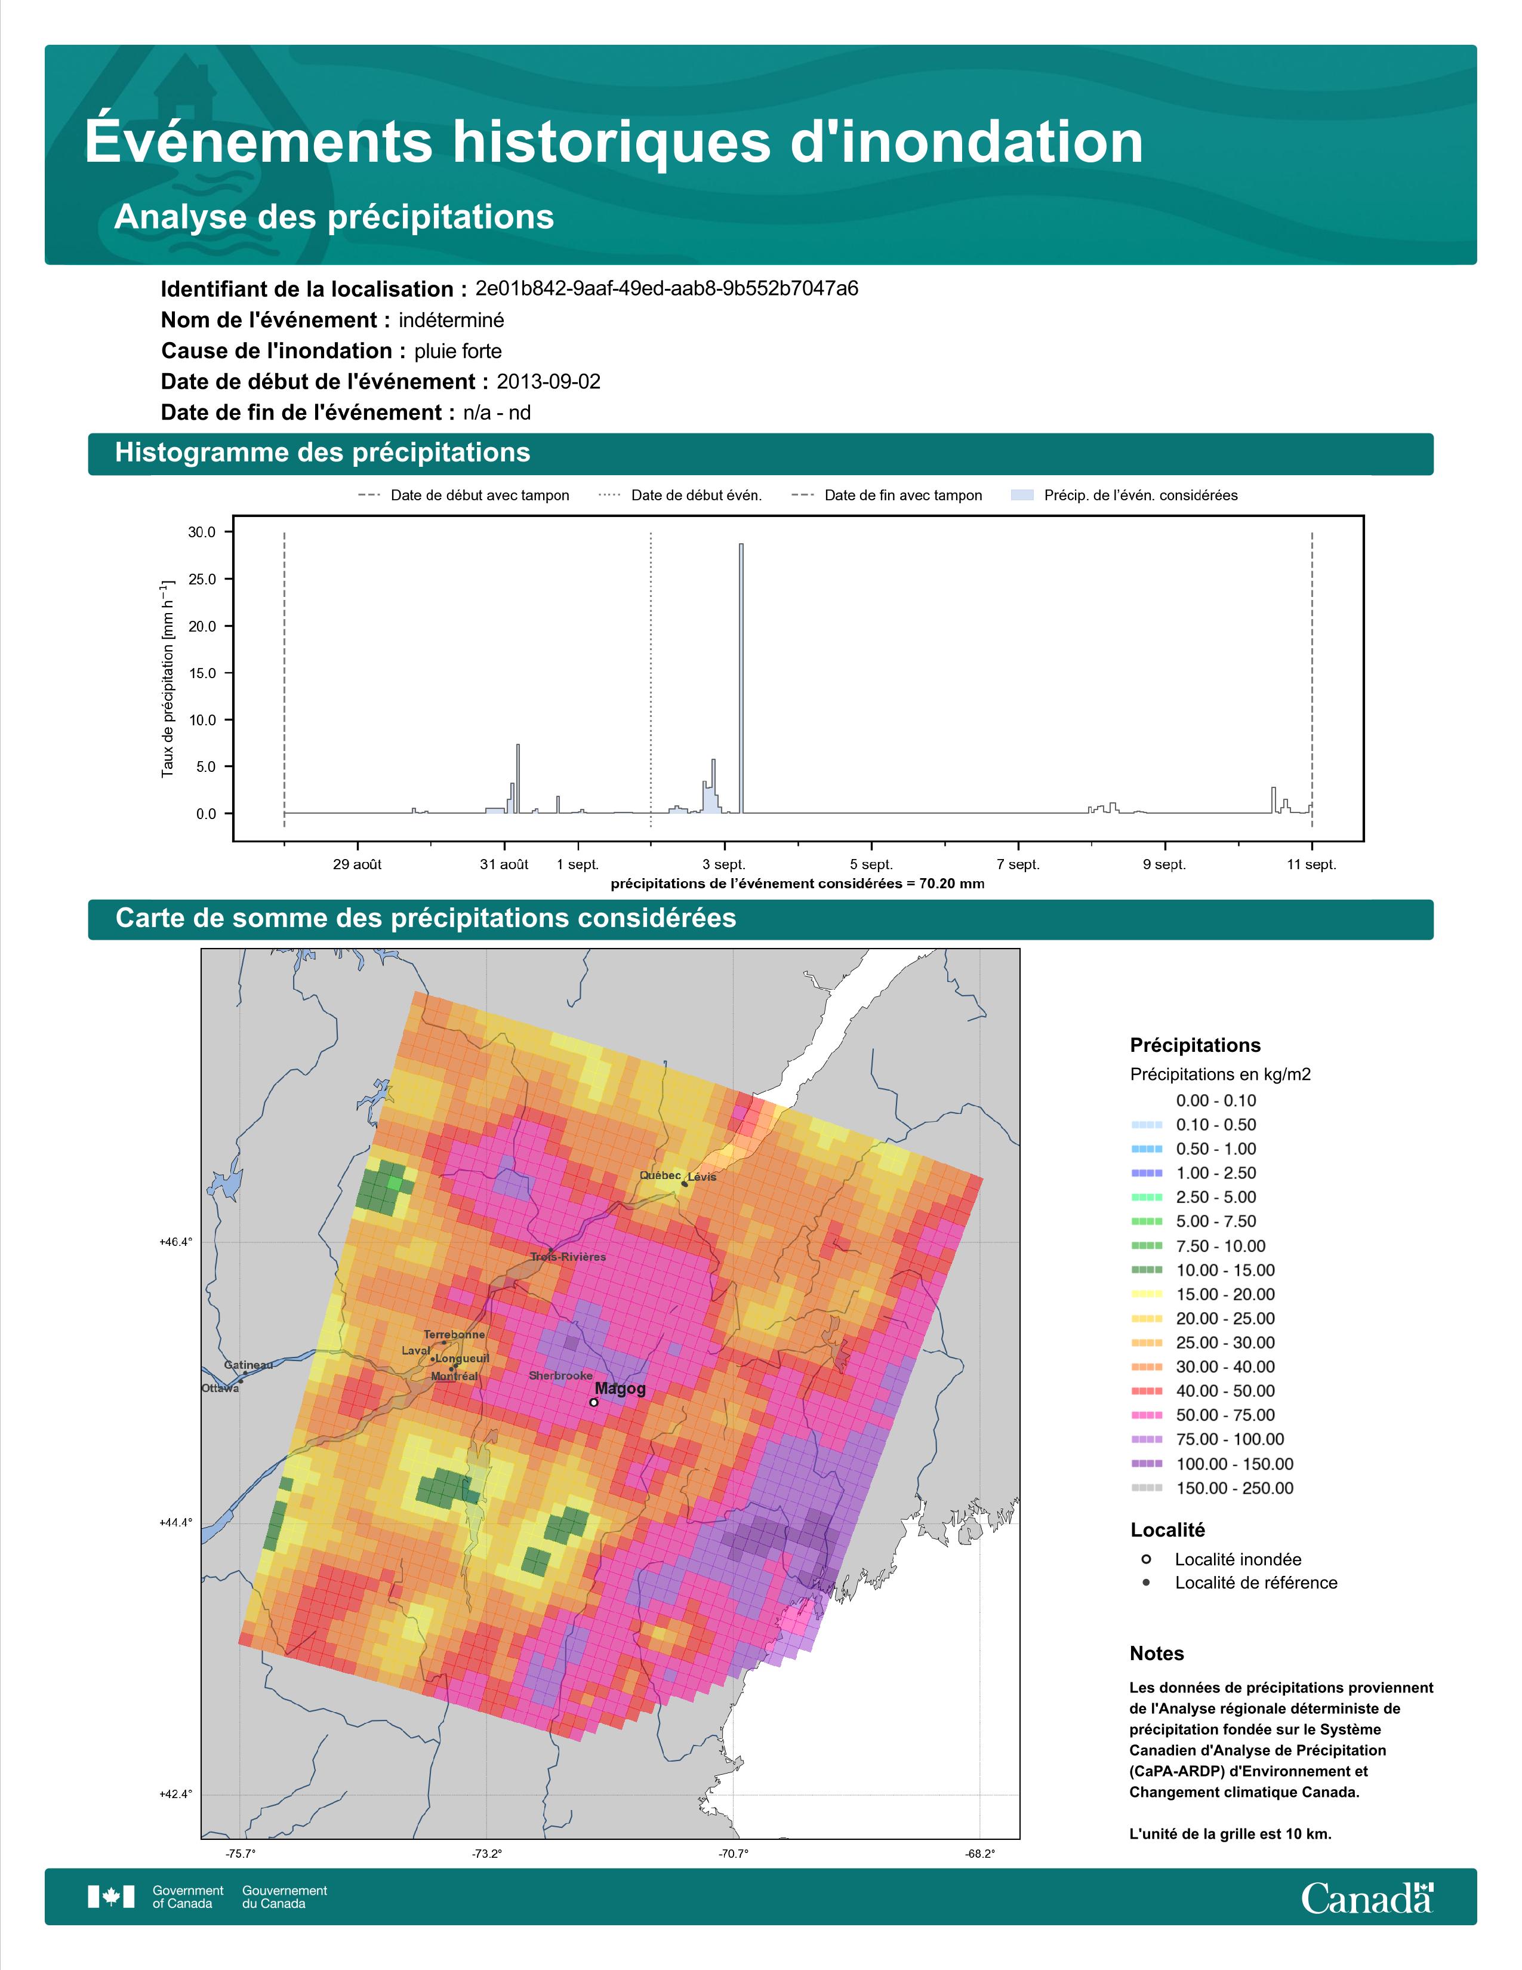Viewport: 1522px width, 1970px height.
Task: Click the 70.20 mm precipitation total caption
Action: [797, 884]
